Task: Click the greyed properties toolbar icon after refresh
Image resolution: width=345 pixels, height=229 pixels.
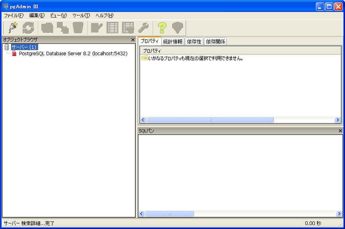Action: (47, 28)
